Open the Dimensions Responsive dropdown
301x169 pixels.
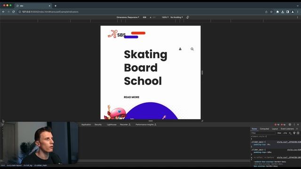(127, 17)
